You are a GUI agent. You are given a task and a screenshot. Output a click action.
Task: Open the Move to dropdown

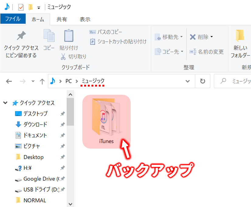coord(169,37)
